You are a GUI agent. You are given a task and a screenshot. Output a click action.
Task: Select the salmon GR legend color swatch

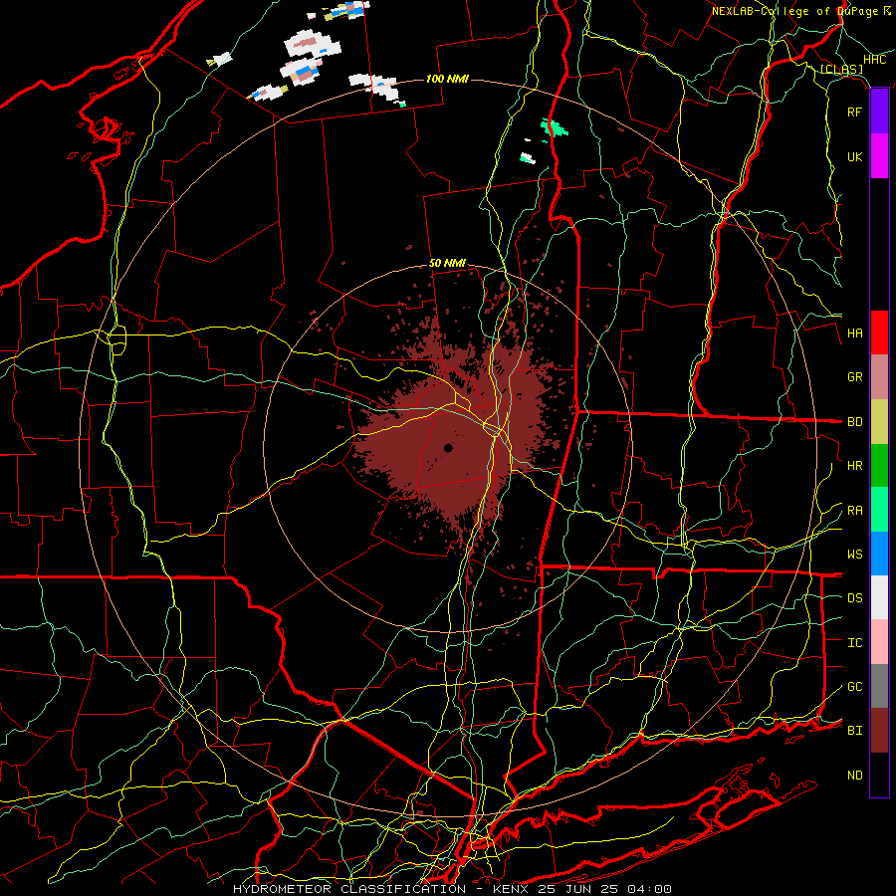point(879,377)
